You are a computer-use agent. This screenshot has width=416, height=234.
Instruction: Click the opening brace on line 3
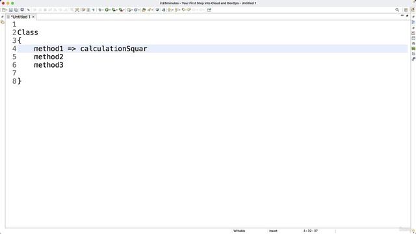point(19,40)
